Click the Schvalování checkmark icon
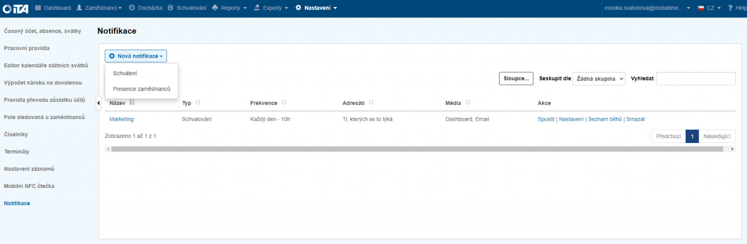This screenshot has height=244, width=747. [x=170, y=8]
